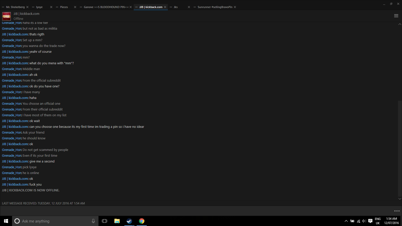Open the three-dot menu beside message box
402x226 pixels.
click(x=397, y=211)
